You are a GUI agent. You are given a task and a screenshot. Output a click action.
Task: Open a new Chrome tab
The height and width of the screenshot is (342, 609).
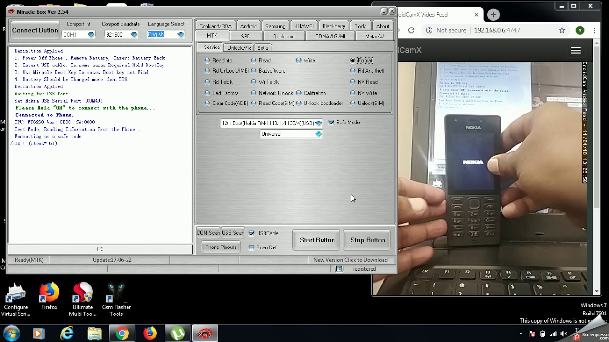click(493, 15)
